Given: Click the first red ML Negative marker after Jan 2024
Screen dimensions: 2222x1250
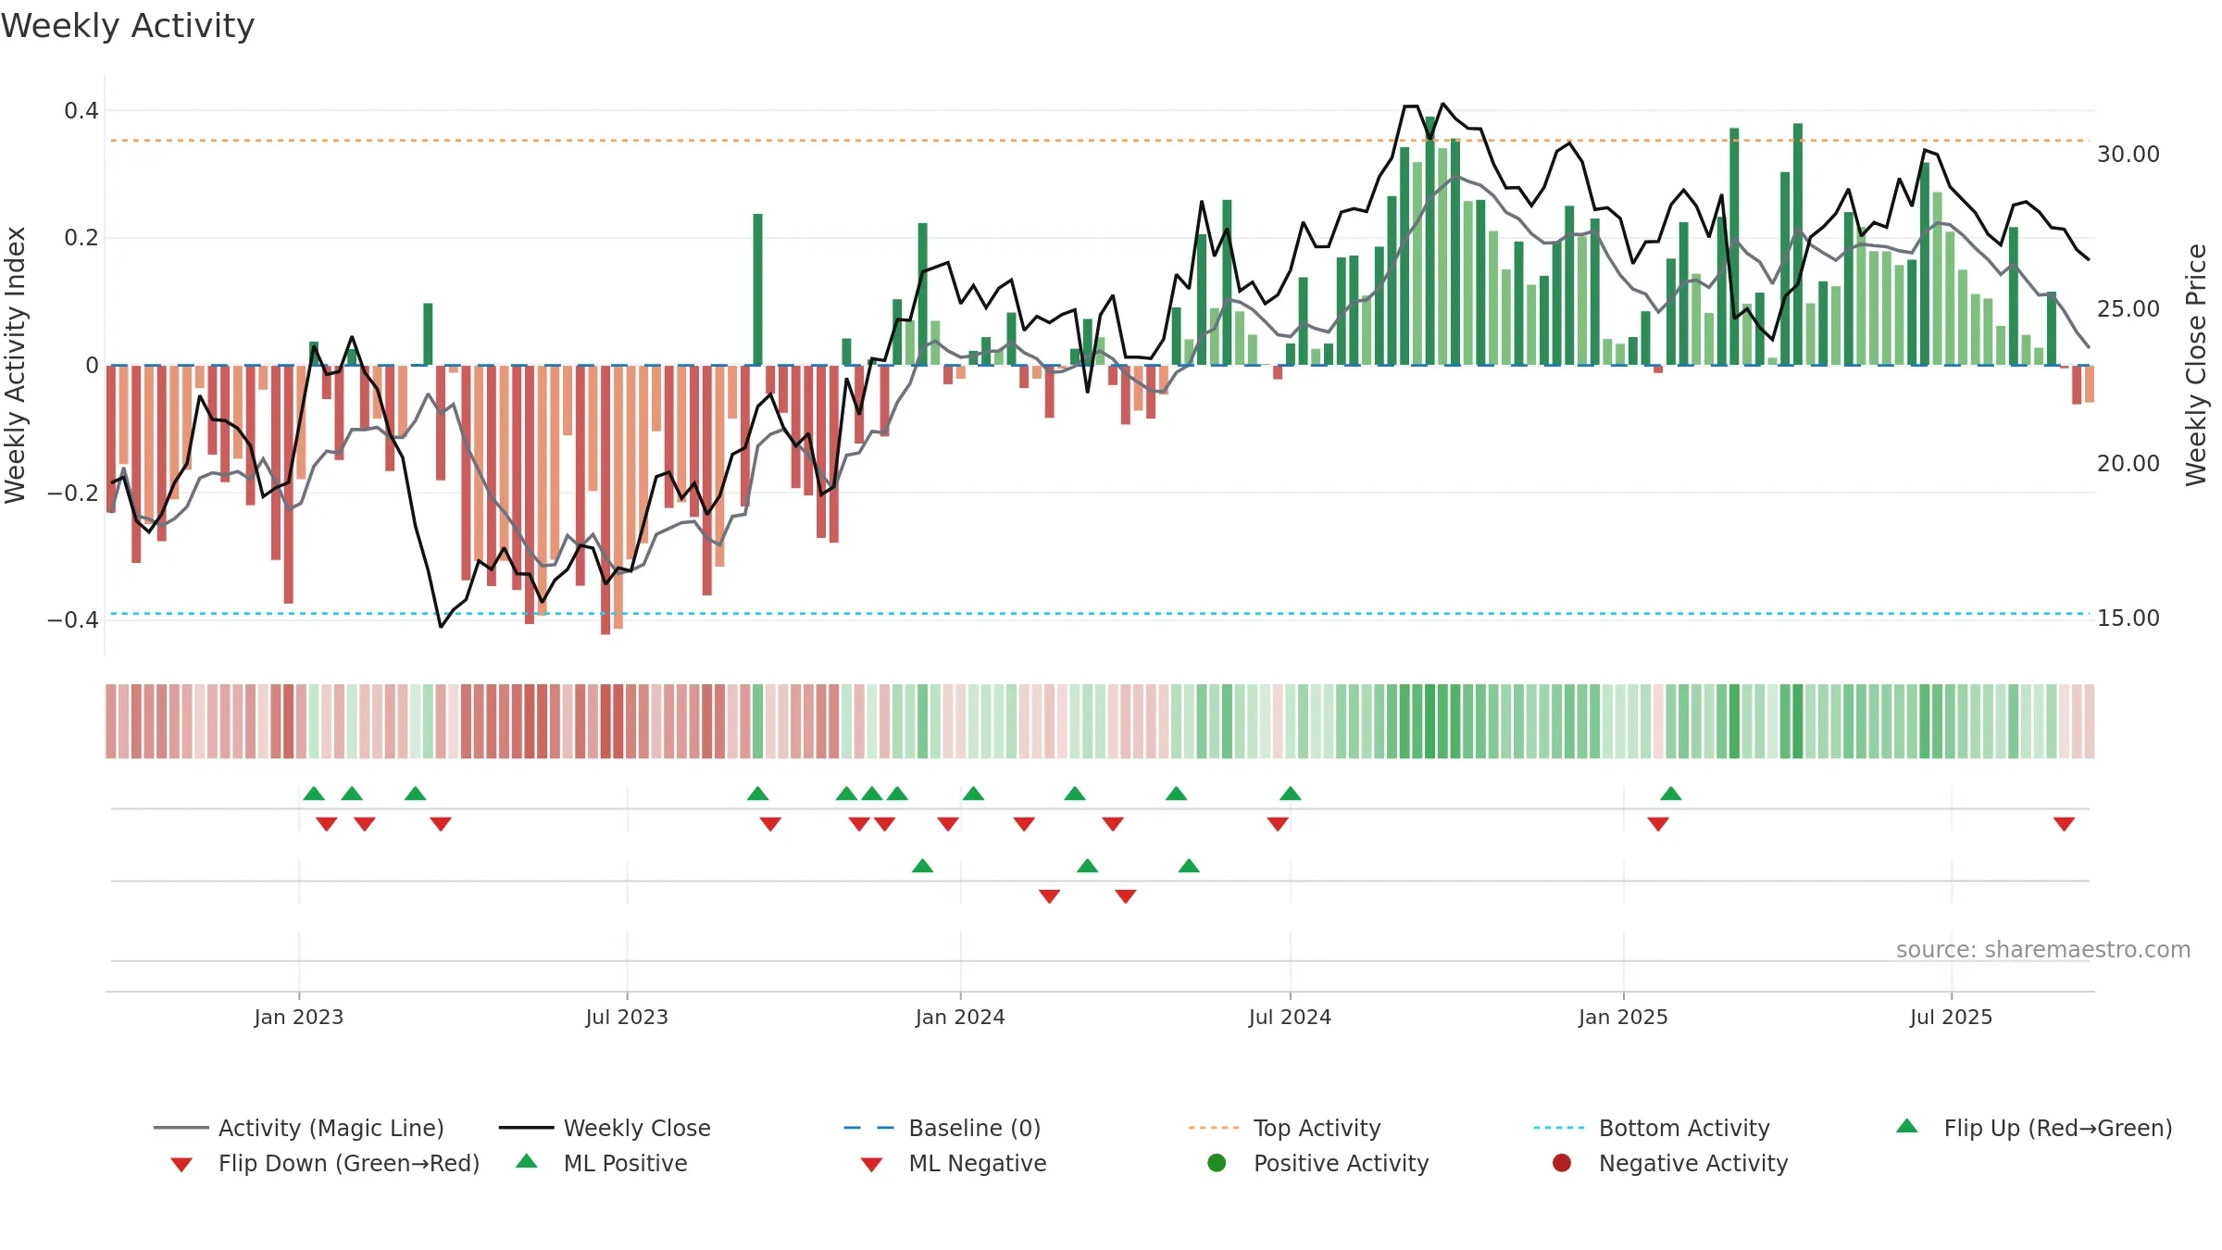Looking at the screenshot, I should click(1049, 896).
